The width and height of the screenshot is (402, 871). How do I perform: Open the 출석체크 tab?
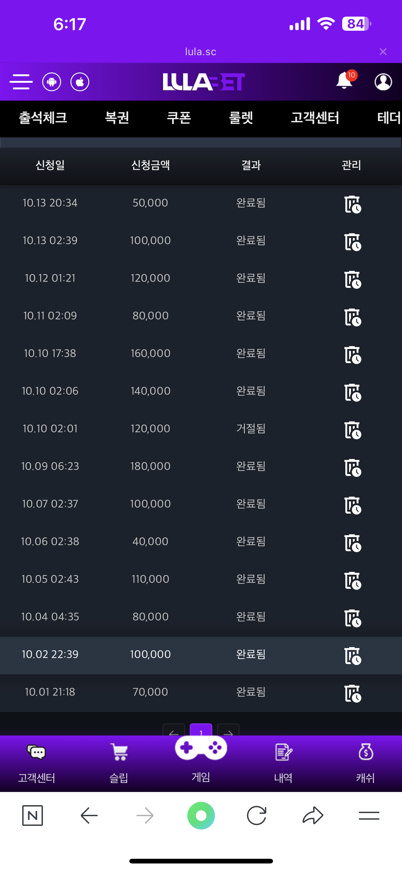point(43,118)
